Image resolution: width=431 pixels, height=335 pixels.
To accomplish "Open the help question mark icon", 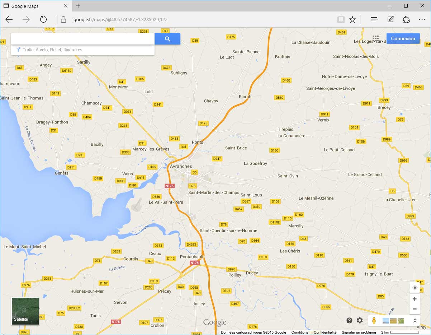I will (x=349, y=320).
